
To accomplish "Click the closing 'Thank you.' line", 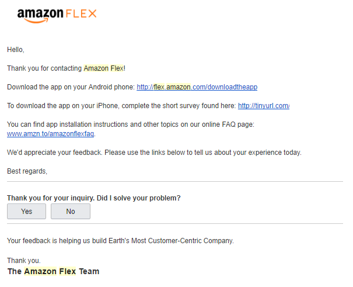I will click(x=24, y=261).
